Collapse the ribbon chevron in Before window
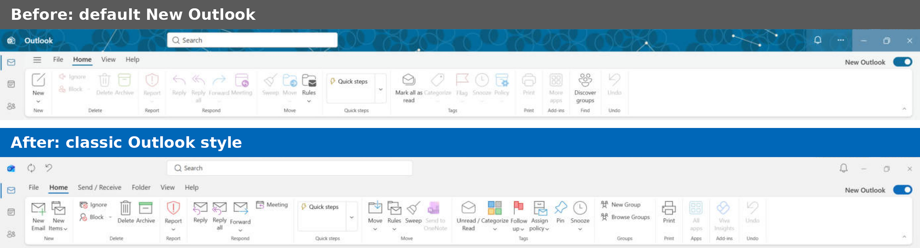The width and height of the screenshot is (920, 248). [x=904, y=109]
